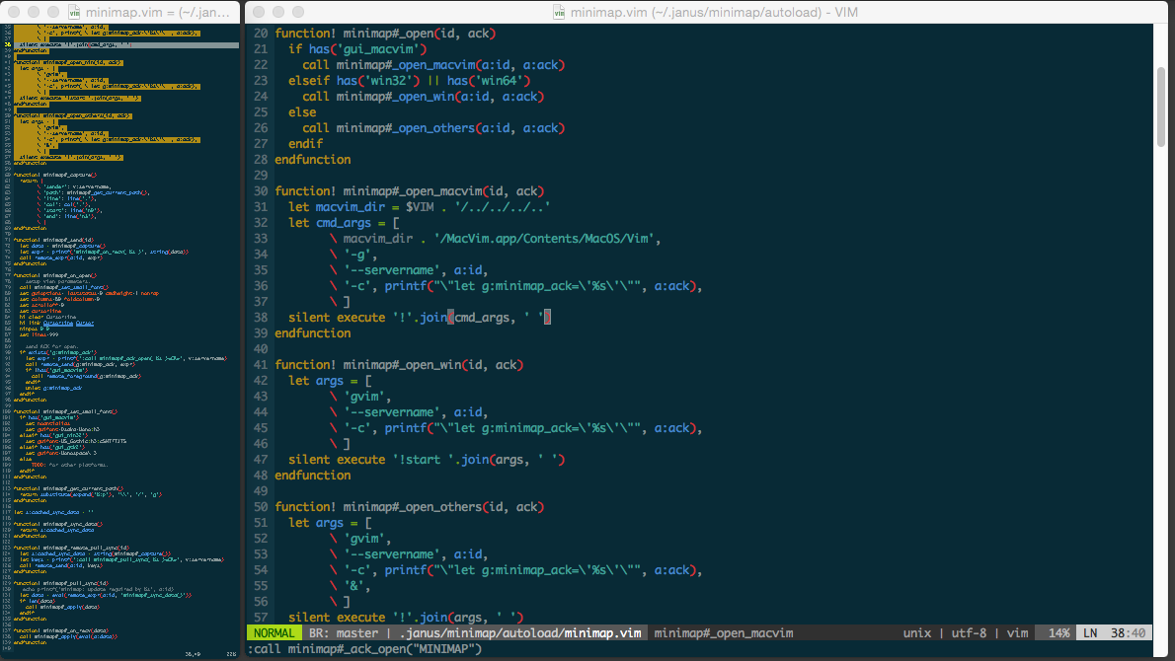This screenshot has width=1175, height=661.
Task: Click line 31 'let macvim_dir = $VIM'
Action: click(361, 206)
